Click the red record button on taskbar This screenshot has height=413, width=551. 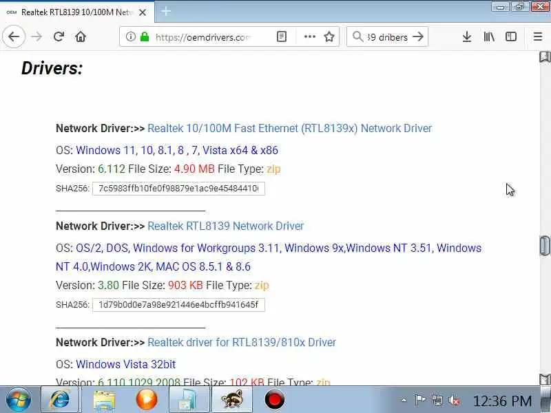coord(274,400)
